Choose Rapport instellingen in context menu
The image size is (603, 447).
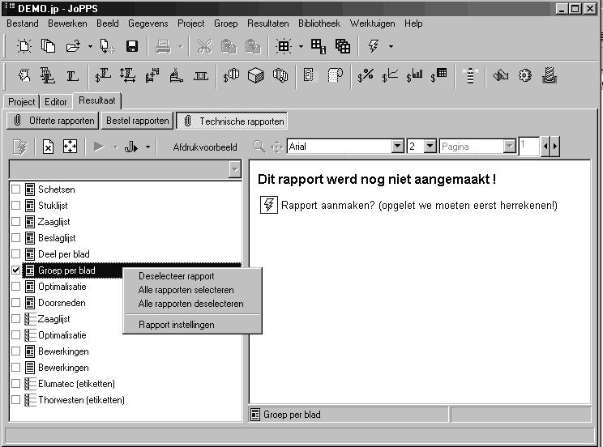pyautogui.click(x=177, y=325)
